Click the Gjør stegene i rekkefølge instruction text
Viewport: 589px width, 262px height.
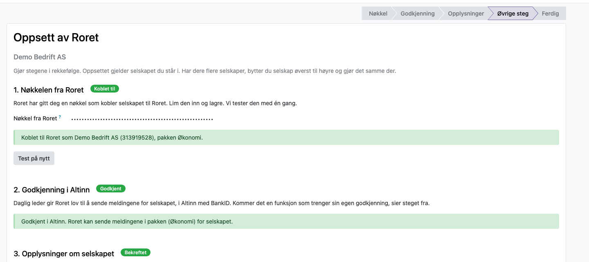pyautogui.click(x=205, y=71)
